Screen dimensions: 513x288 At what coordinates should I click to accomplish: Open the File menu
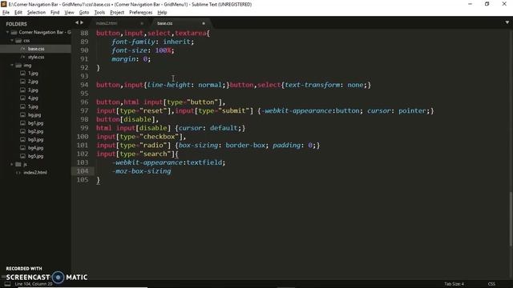6,13
